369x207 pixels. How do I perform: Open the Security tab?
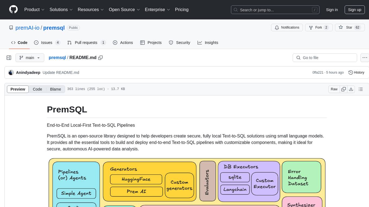[179, 43]
